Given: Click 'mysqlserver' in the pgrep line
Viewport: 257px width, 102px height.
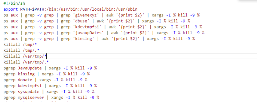Looking at the screenshot, I should pyautogui.click(x=31, y=98).
